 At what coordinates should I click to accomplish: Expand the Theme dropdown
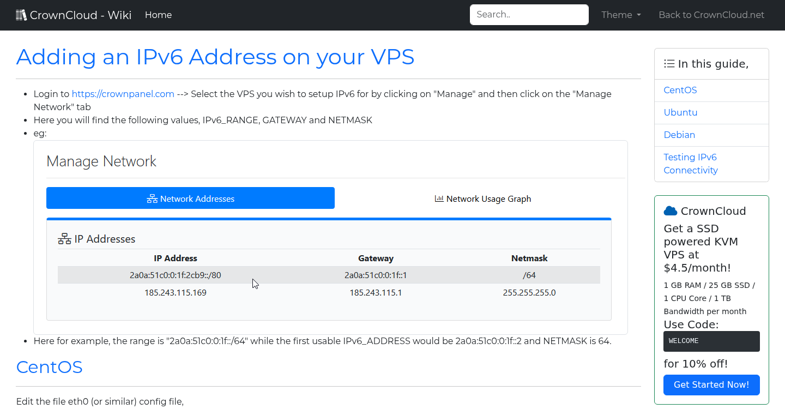tap(621, 15)
